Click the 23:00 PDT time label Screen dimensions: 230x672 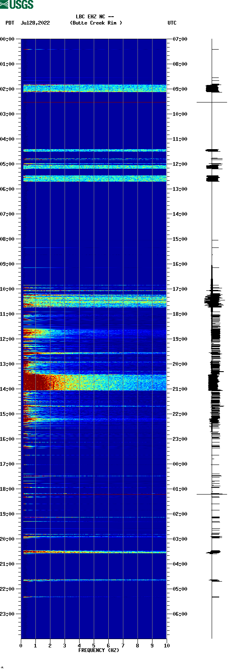pos(7,614)
